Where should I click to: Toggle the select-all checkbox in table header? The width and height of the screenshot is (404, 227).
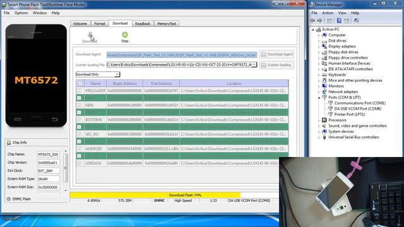pyautogui.click(x=80, y=83)
